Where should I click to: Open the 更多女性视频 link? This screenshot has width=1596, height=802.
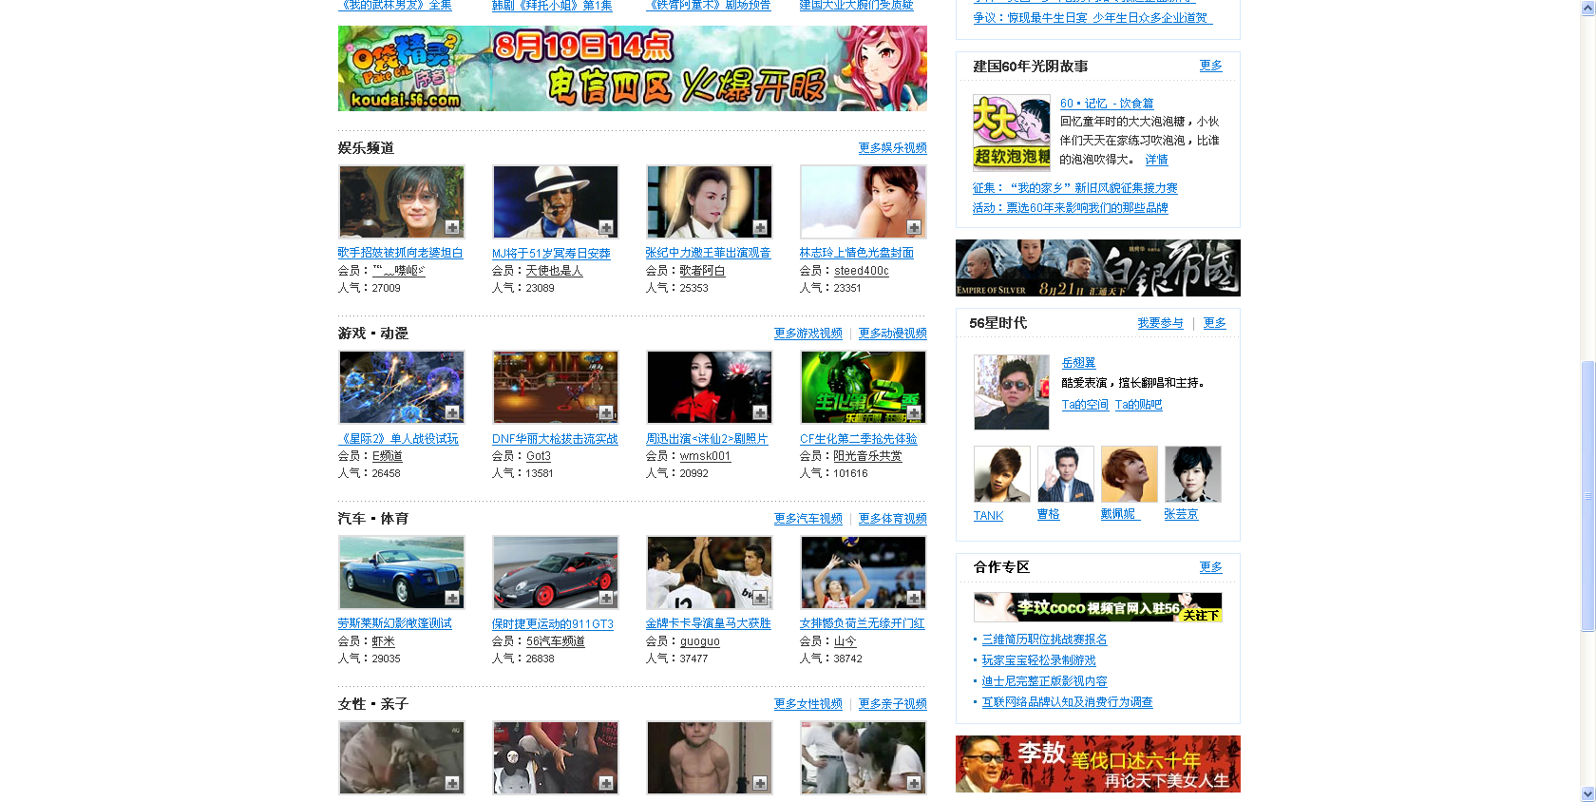pos(808,704)
